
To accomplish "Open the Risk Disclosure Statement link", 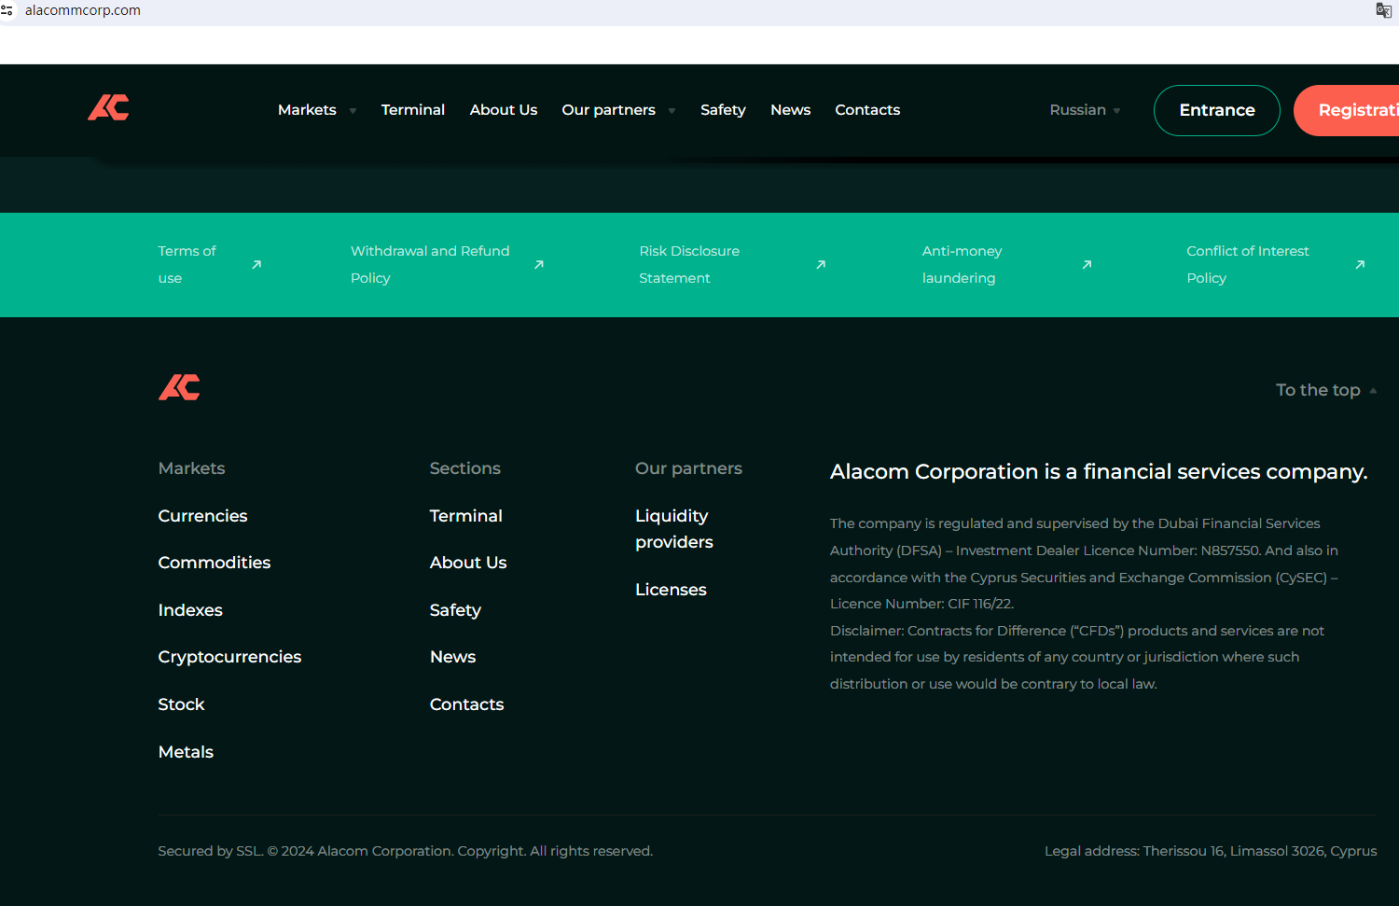I will [689, 265].
